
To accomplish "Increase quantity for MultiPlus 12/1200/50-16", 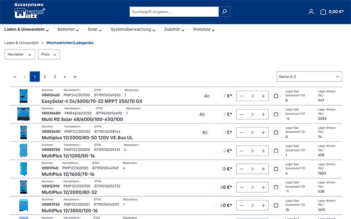I will (263, 151).
